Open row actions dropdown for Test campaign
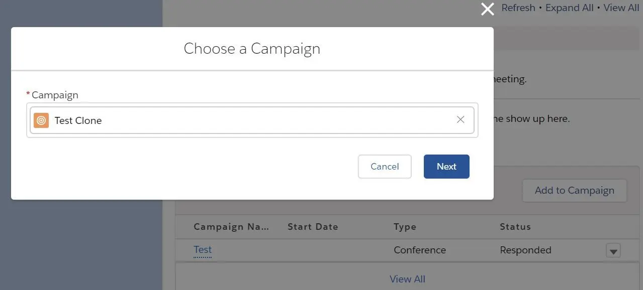Image resolution: width=643 pixels, height=290 pixels. pyautogui.click(x=613, y=250)
